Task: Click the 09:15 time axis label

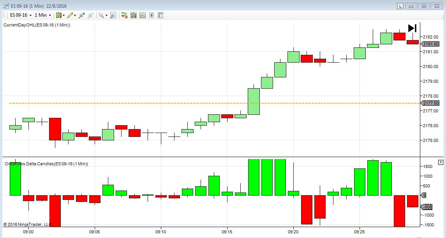Action: [x=227, y=232]
